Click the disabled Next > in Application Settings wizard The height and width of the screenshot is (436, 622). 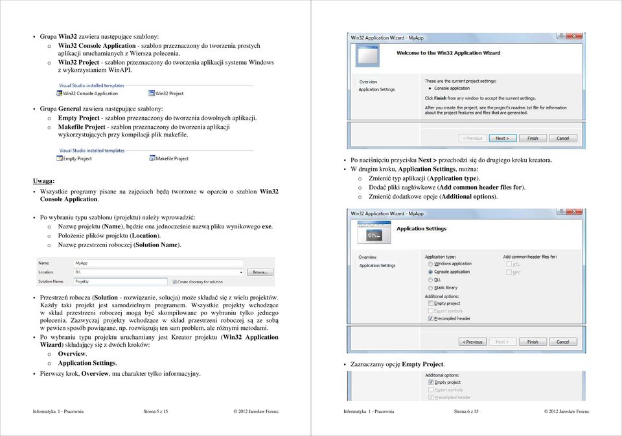(503, 342)
